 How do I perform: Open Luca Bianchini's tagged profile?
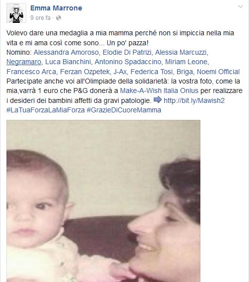(68, 62)
